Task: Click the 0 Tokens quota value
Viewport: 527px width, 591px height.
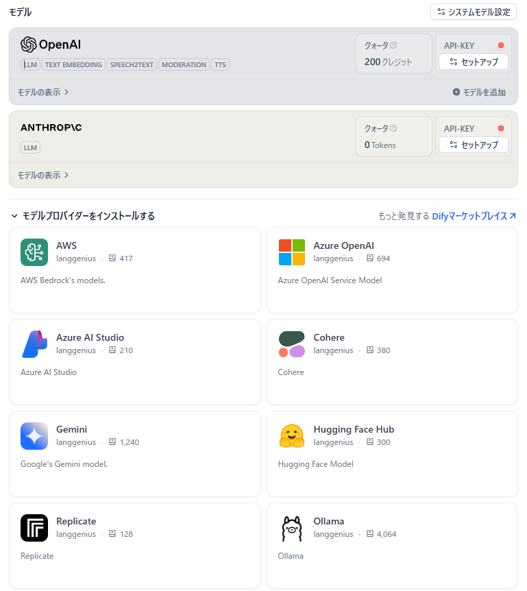Action: (380, 145)
